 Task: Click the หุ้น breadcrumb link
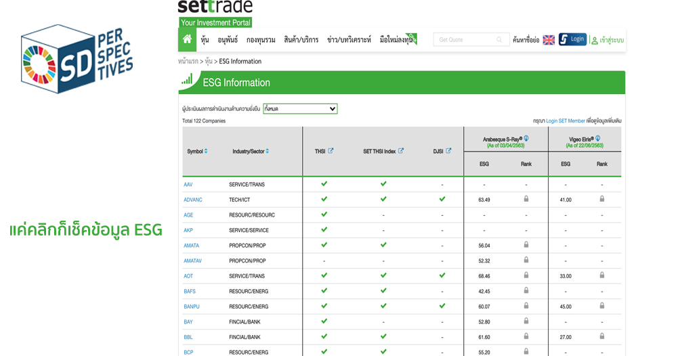(209, 62)
